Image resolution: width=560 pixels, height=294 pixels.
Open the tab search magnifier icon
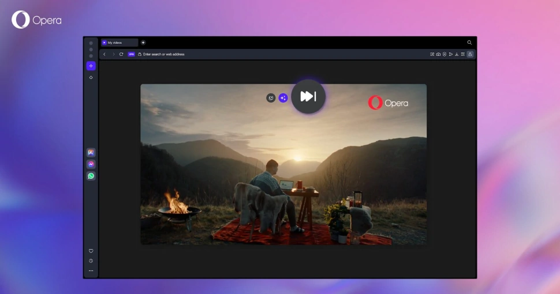[469, 43]
